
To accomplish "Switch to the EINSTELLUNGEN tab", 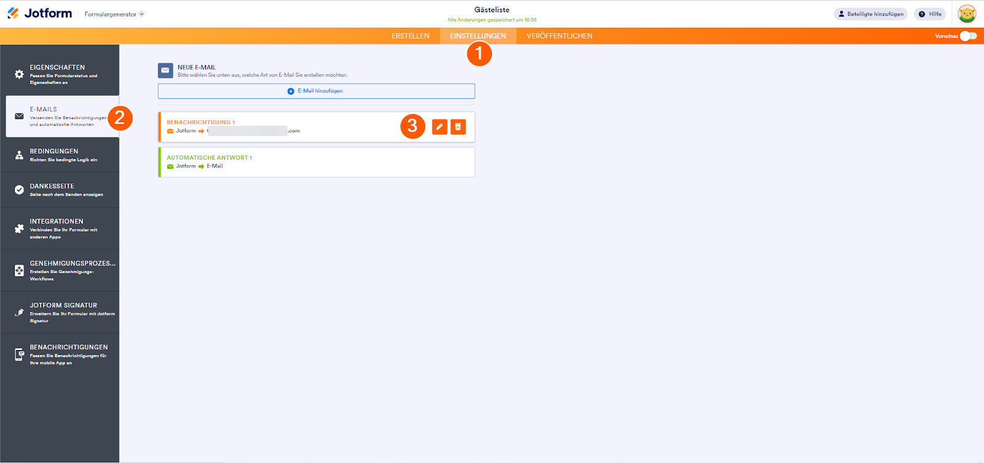I will tap(478, 36).
